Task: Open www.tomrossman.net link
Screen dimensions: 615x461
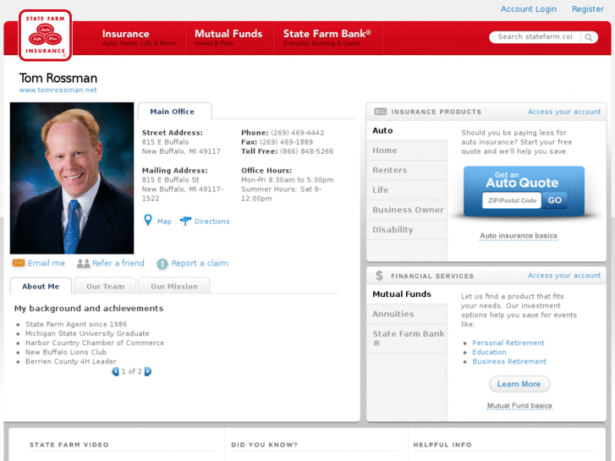Action: point(58,90)
